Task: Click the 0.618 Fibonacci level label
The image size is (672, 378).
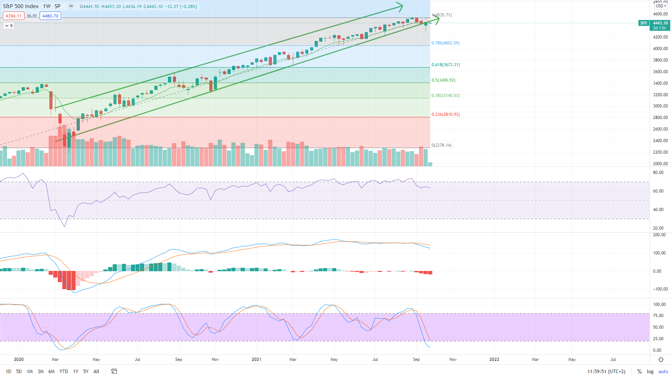Action: 445,65
